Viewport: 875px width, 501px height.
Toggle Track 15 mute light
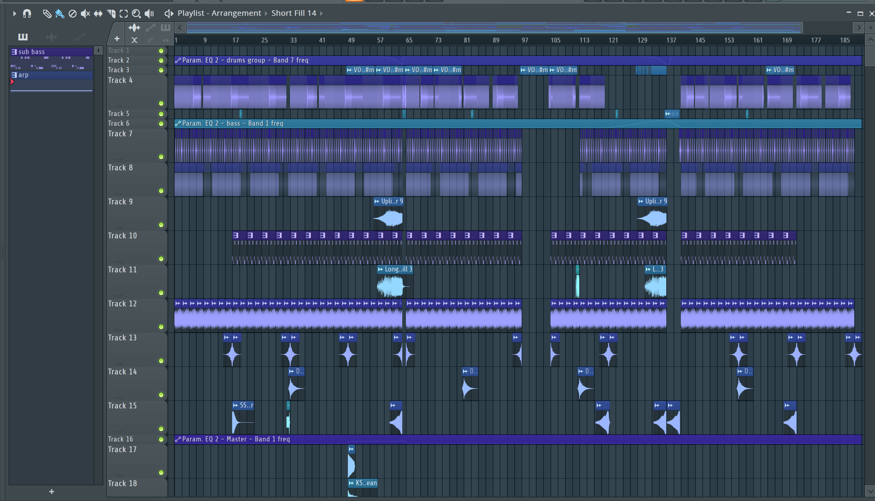(161, 429)
